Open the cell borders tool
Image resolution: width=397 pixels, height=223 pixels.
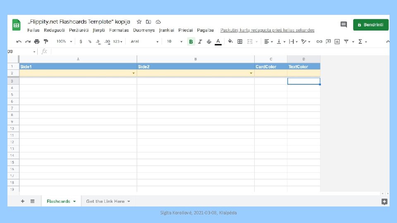[240, 41]
